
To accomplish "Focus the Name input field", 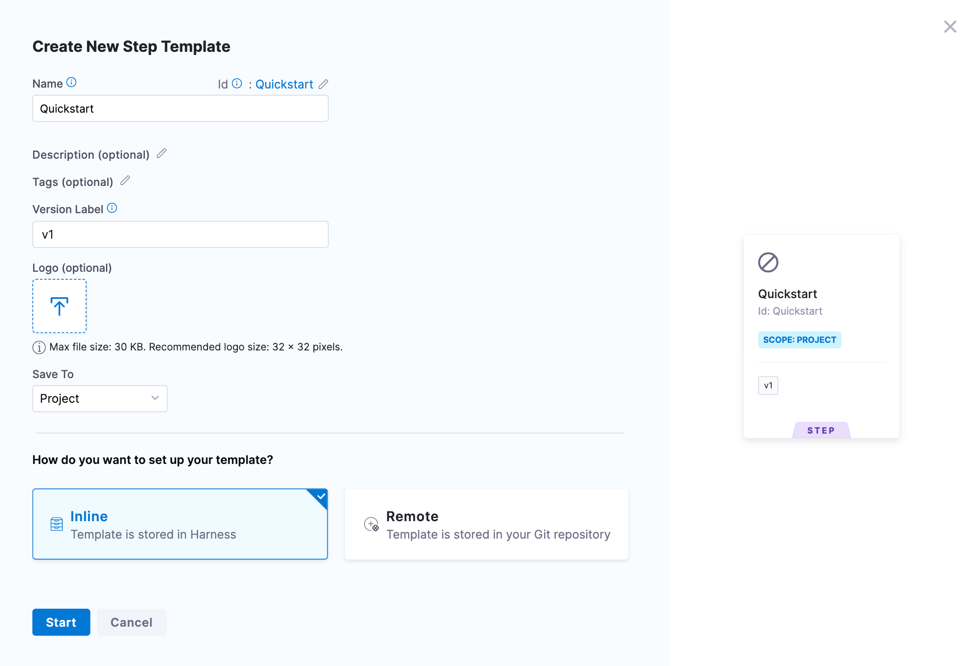I will (180, 109).
